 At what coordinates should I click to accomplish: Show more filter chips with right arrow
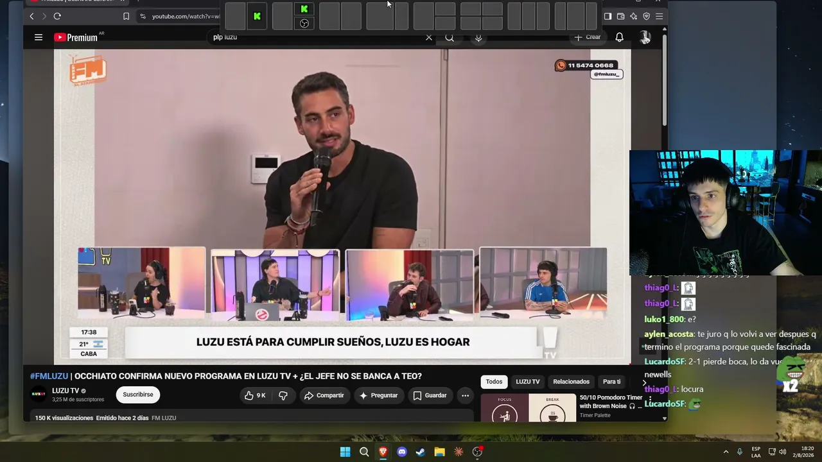coord(644,382)
